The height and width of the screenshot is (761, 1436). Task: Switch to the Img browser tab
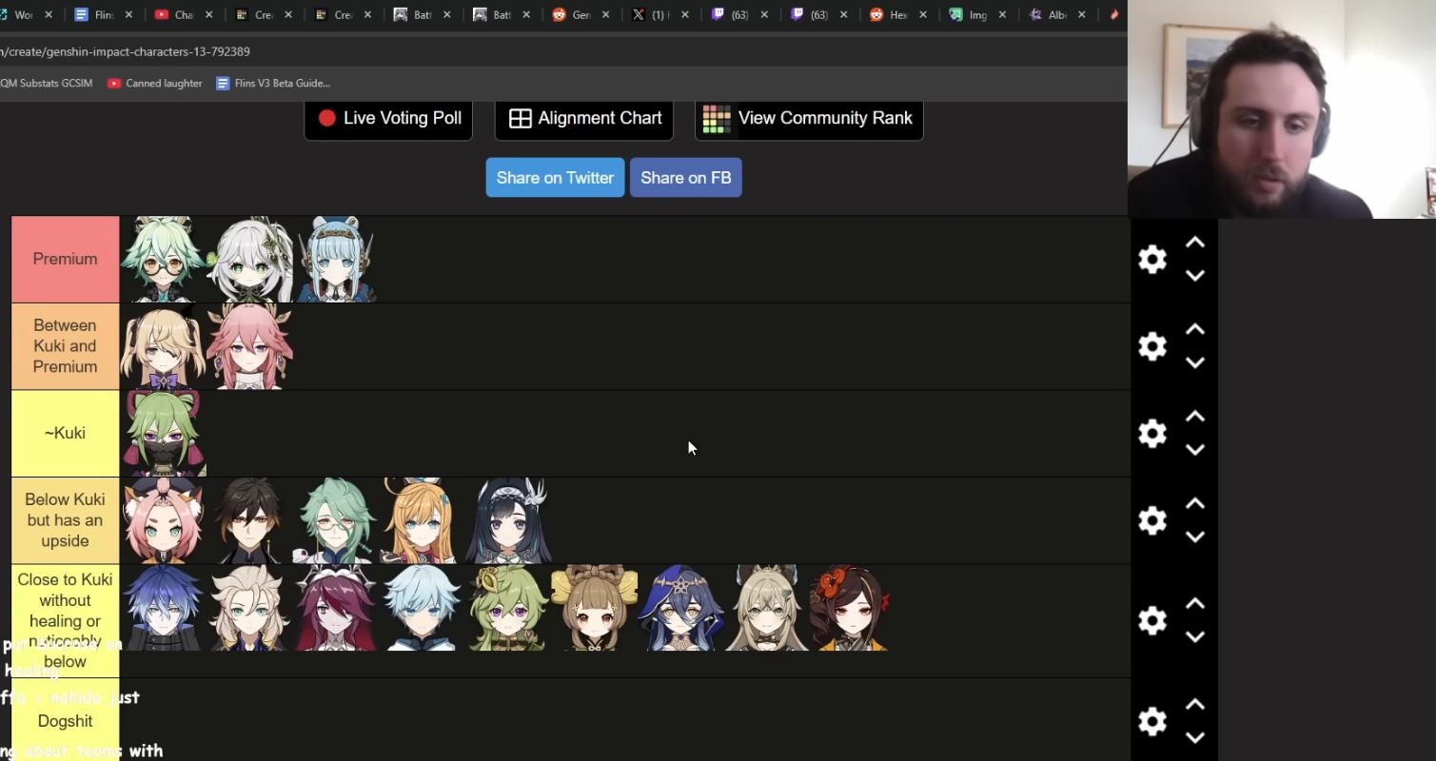point(976,14)
